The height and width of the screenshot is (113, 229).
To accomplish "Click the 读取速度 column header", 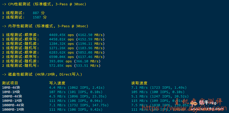I will 139,83.
